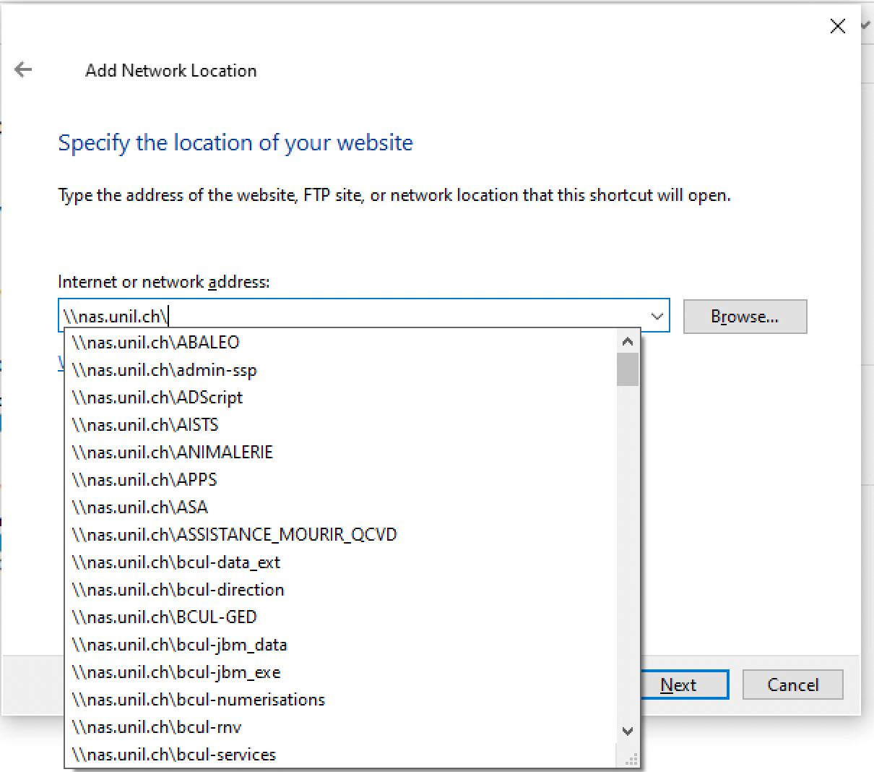This screenshot has height=772, width=874.
Task: Pick the bcul-direction share
Action: [178, 590]
